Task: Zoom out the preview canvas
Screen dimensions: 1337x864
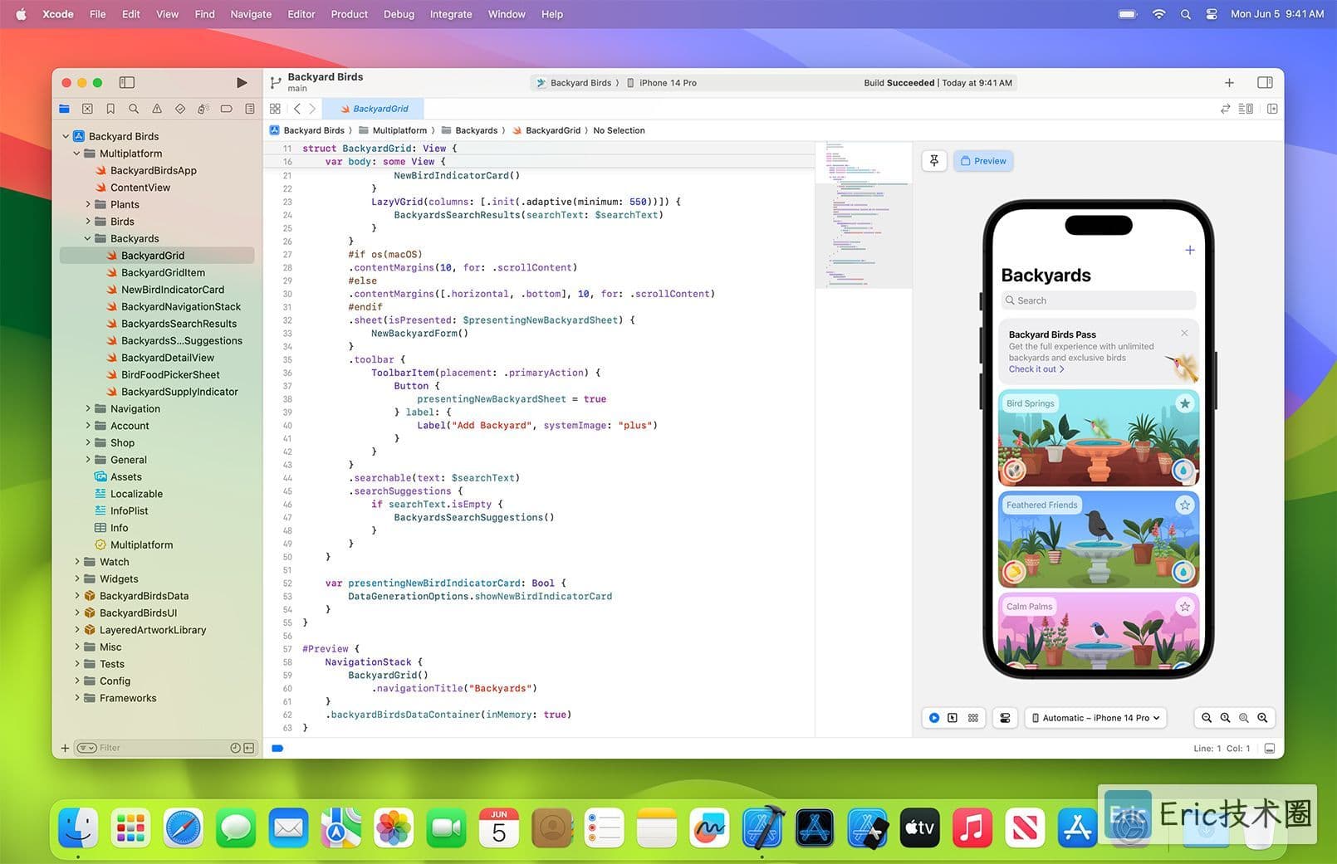Action: pos(1207,718)
